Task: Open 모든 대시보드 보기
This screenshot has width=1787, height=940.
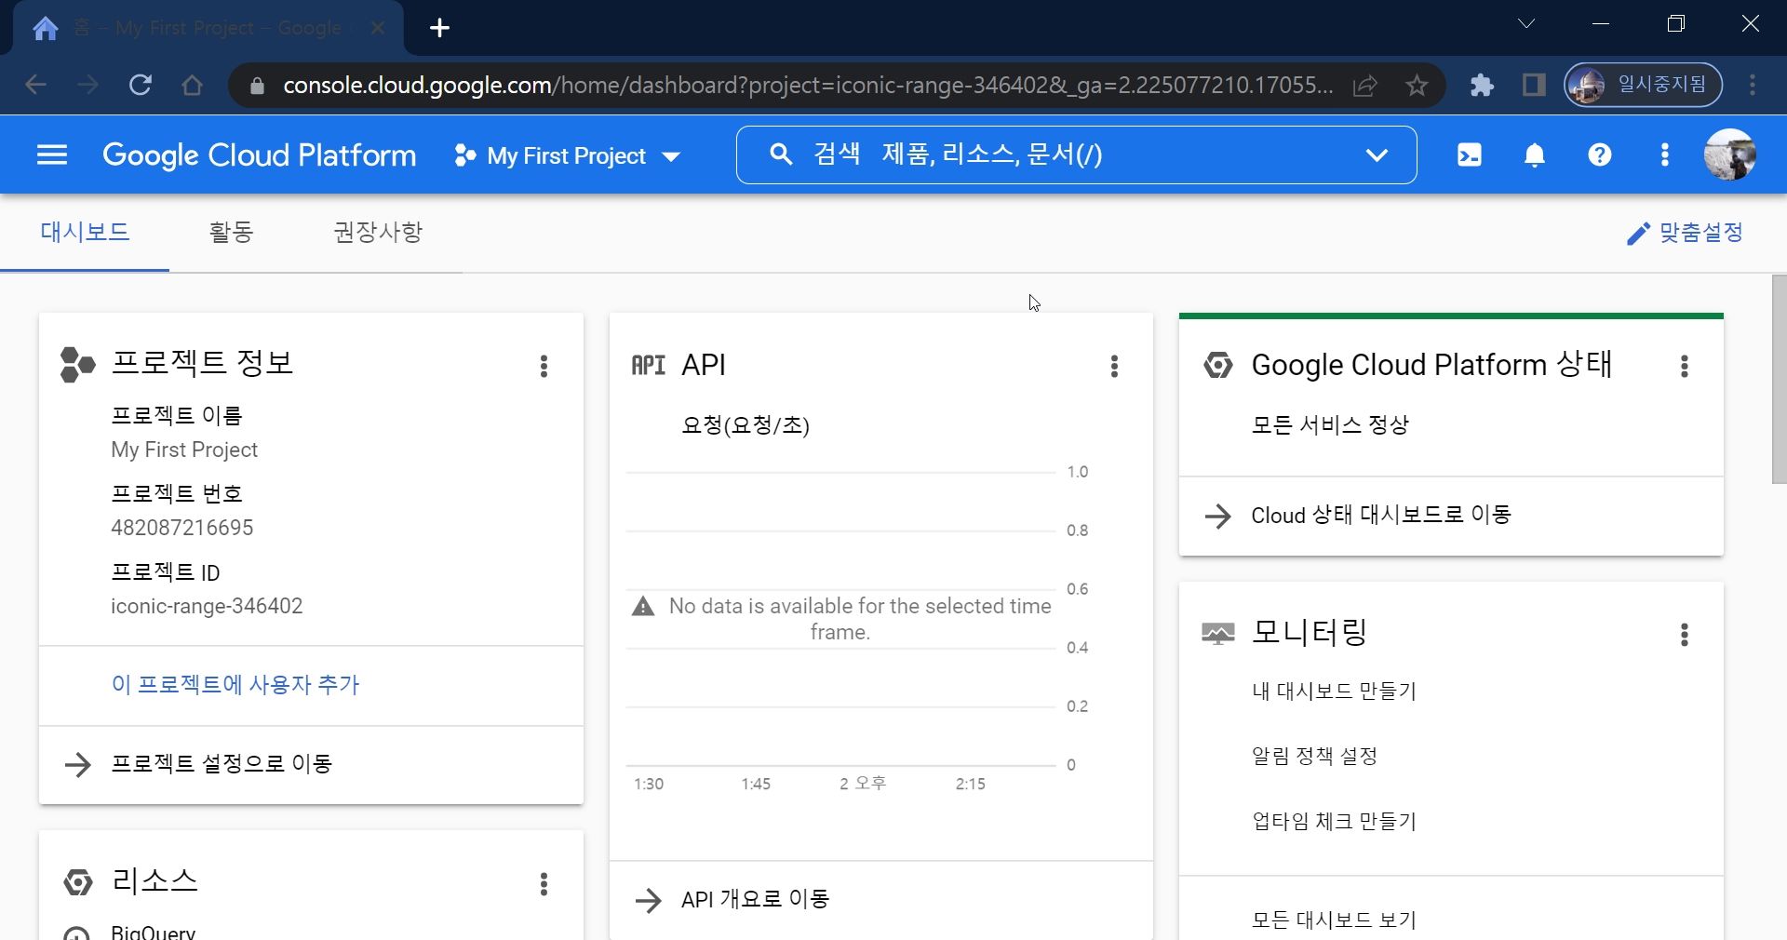Action: (1334, 920)
